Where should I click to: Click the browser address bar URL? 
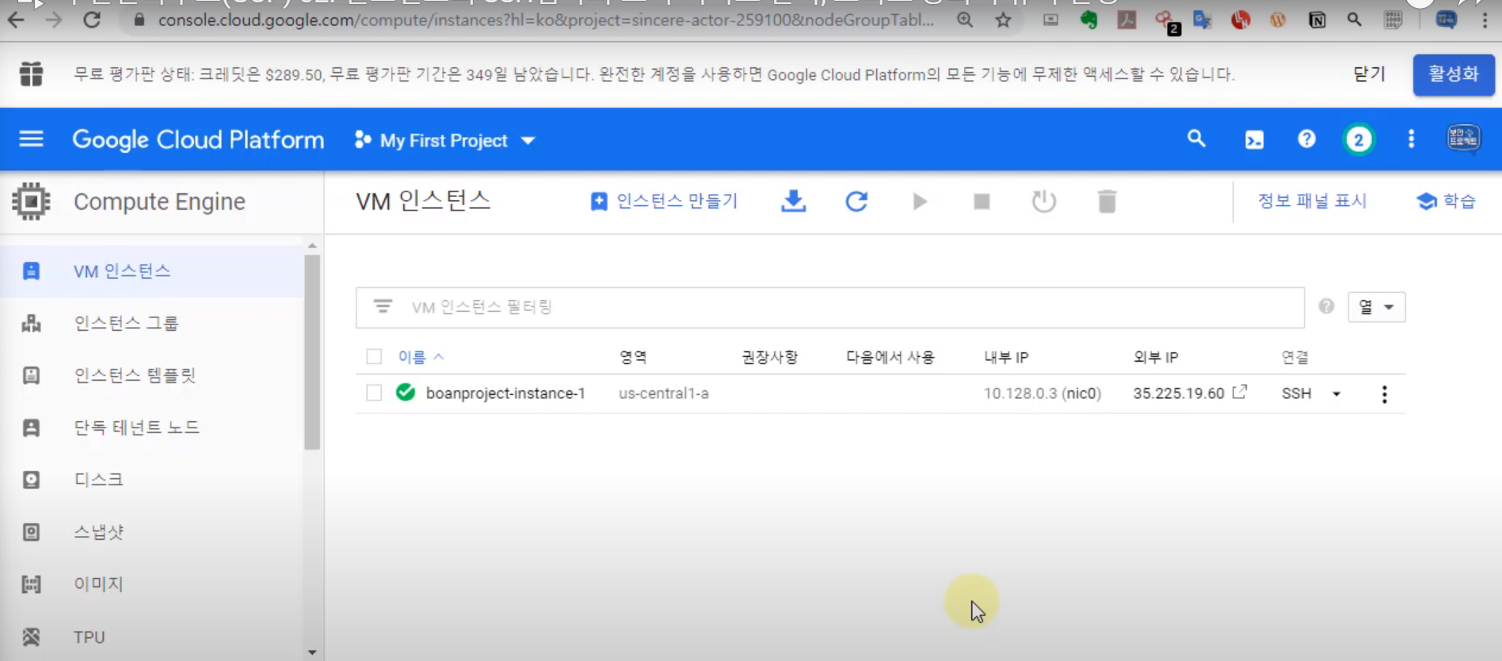click(x=546, y=20)
